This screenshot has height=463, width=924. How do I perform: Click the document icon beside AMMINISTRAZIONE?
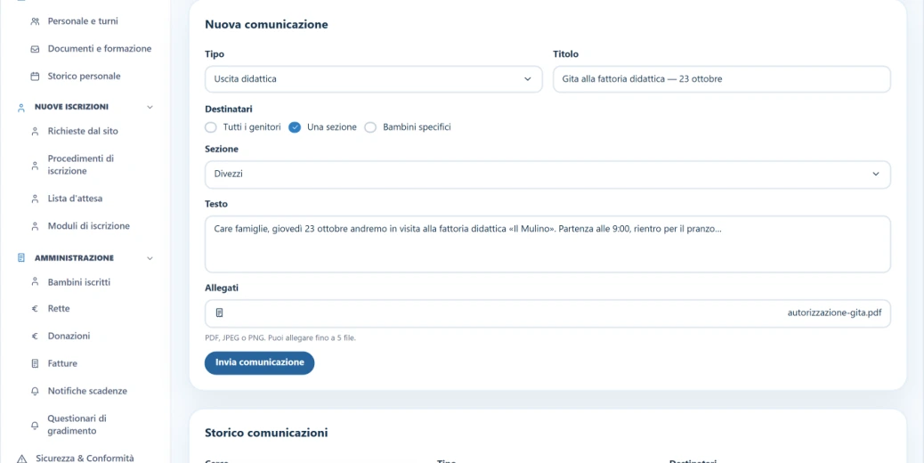coord(21,258)
